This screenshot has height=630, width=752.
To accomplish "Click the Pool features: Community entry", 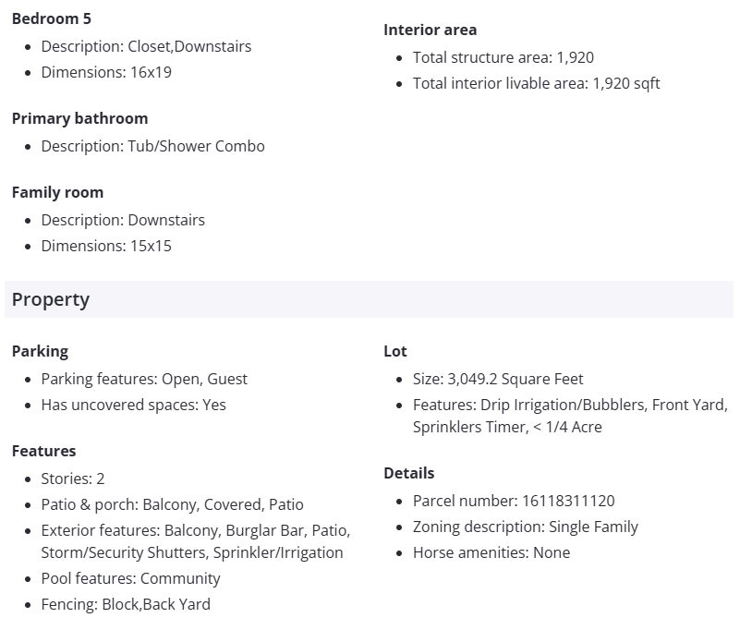I will 130,578.
